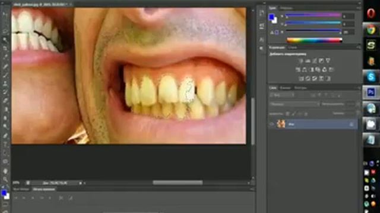Switch to the Стили tab
Screen dimensions: 380x213
coord(293,47)
